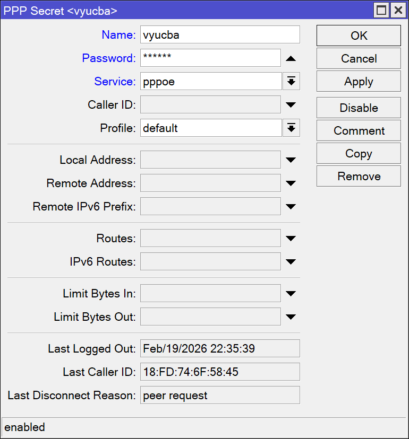The height and width of the screenshot is (439, 409).
Task: Expand the Routes field
Action: coord(291,239)
